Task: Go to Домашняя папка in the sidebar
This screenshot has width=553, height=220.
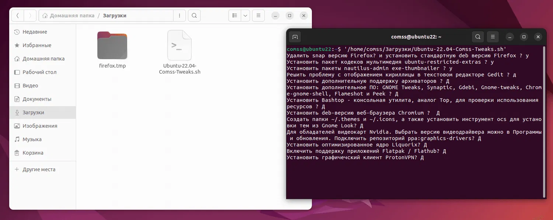Action: point(42,59)
